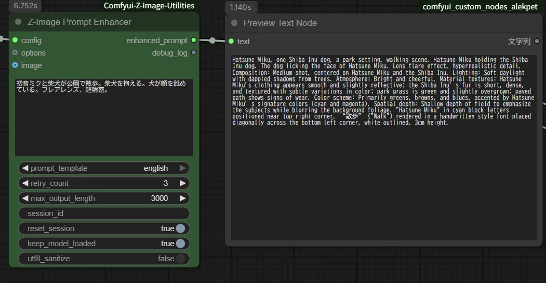Open the prompt_template english dropdown
Viewport: 546px width, 283px height.
(104, 168)
